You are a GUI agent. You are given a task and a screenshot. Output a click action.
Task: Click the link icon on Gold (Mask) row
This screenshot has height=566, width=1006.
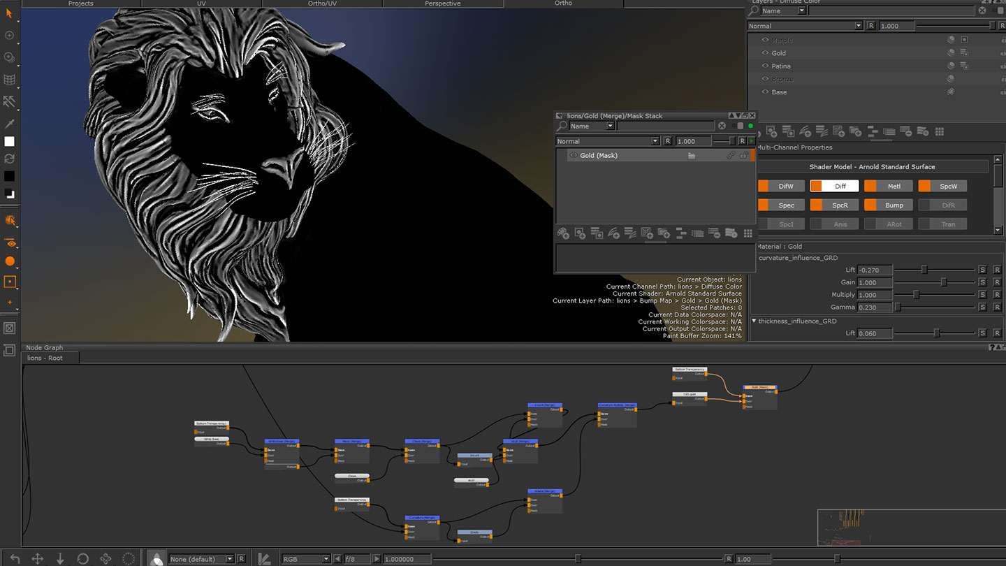click(731, 156)
